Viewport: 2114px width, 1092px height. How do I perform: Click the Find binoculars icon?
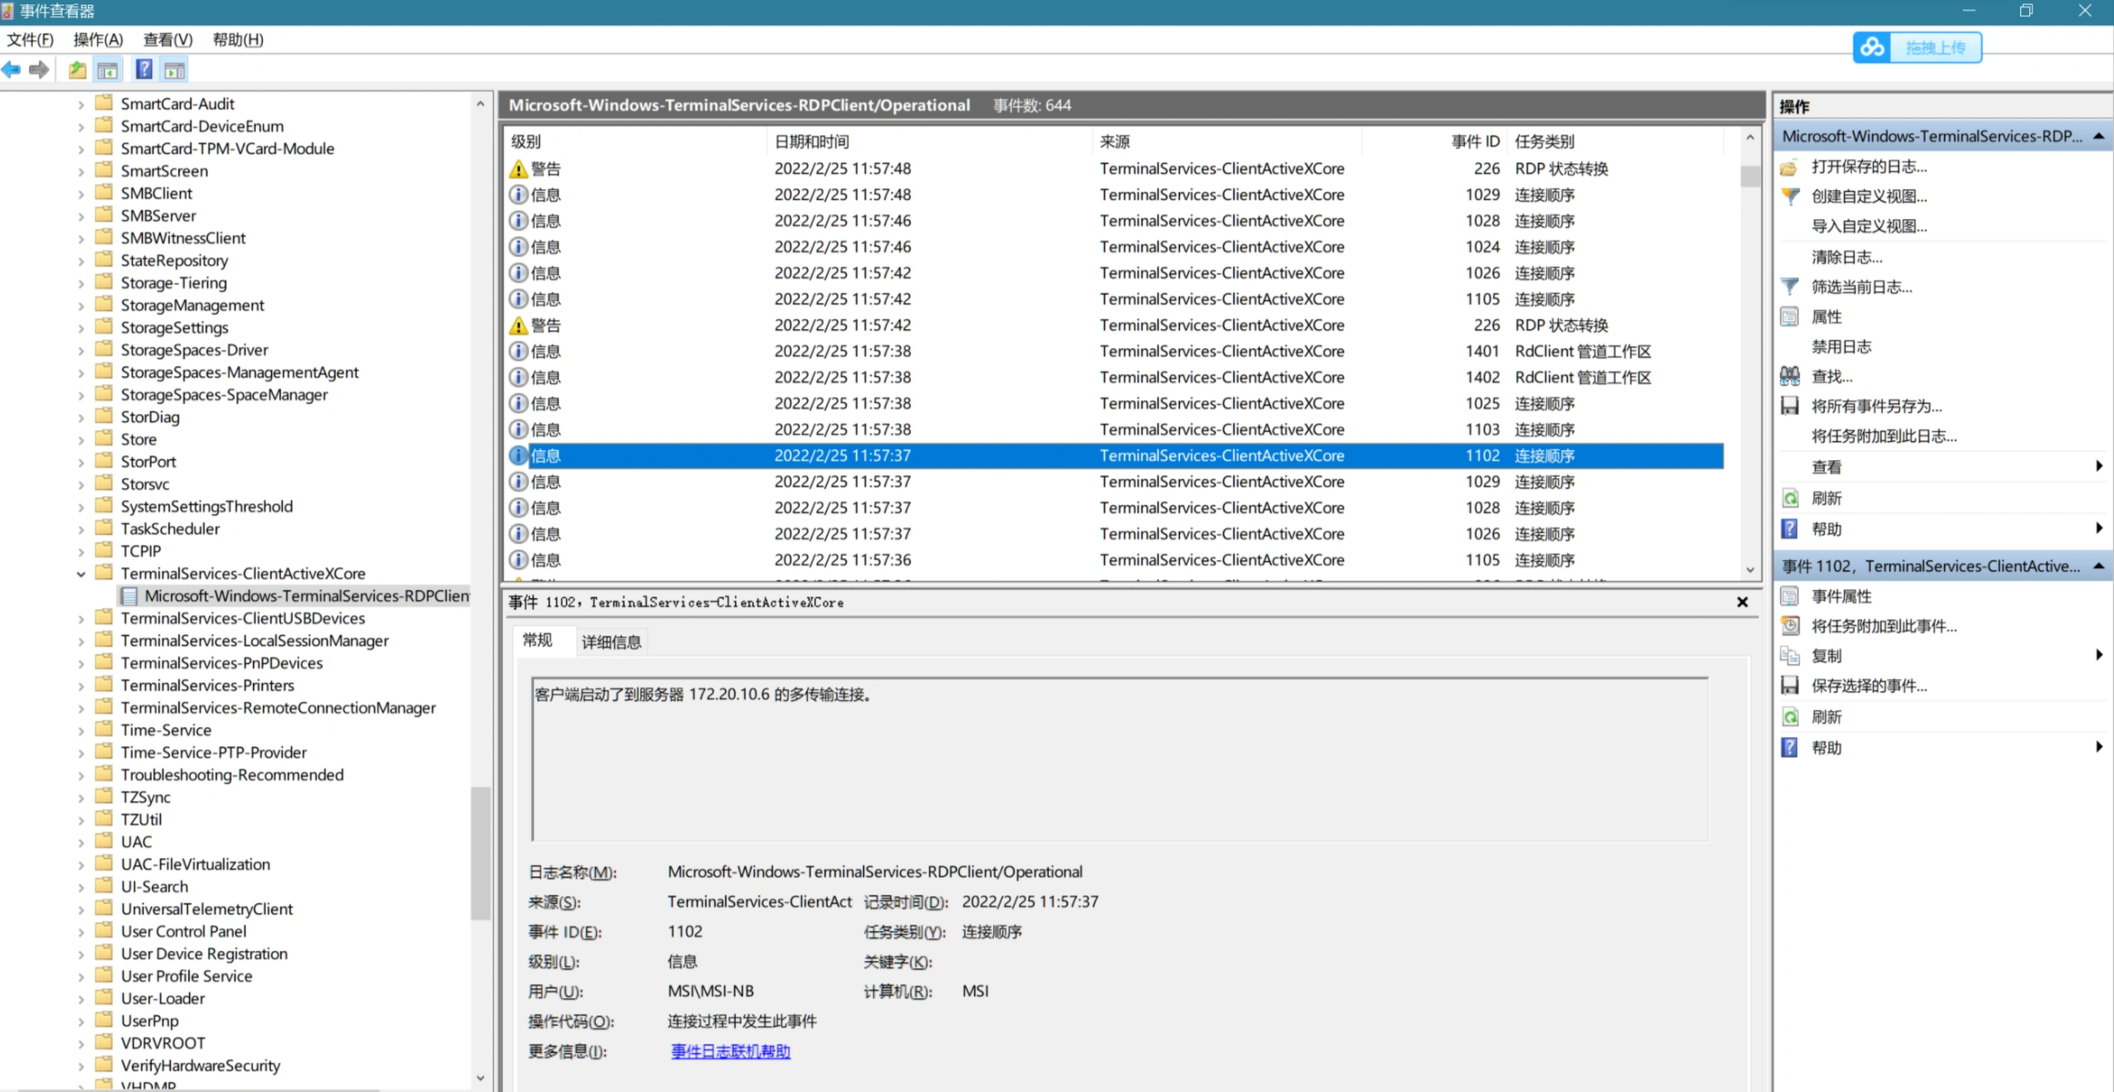tap(1789, 376)
